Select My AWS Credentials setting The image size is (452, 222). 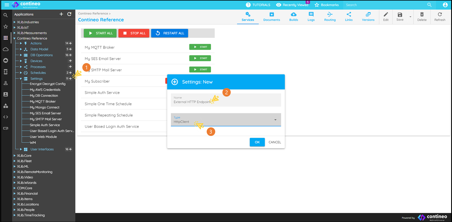pos(45,90)
